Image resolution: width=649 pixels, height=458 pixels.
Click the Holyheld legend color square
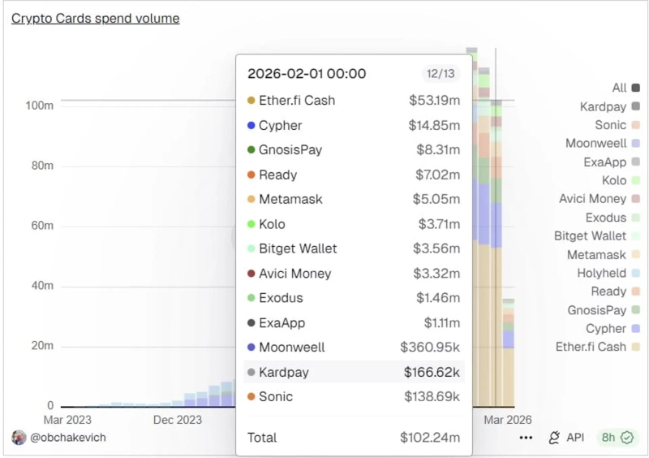click(x=635, y=274)
